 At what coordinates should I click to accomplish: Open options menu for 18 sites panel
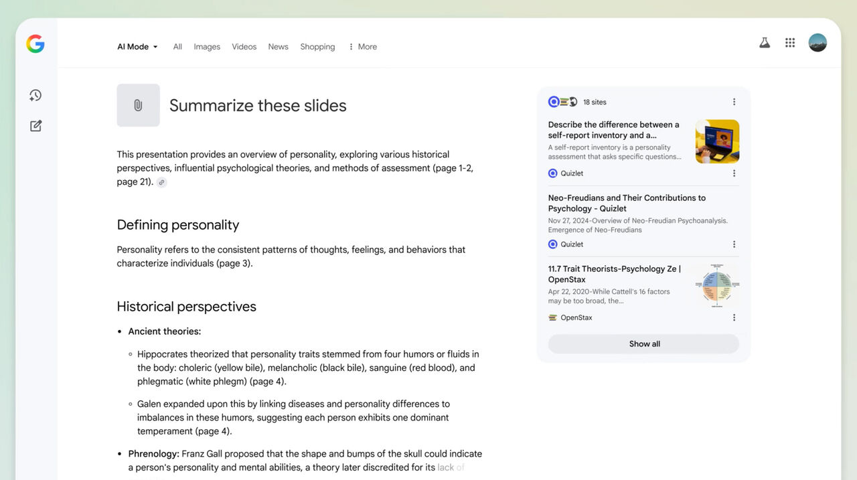click(734, 102)
